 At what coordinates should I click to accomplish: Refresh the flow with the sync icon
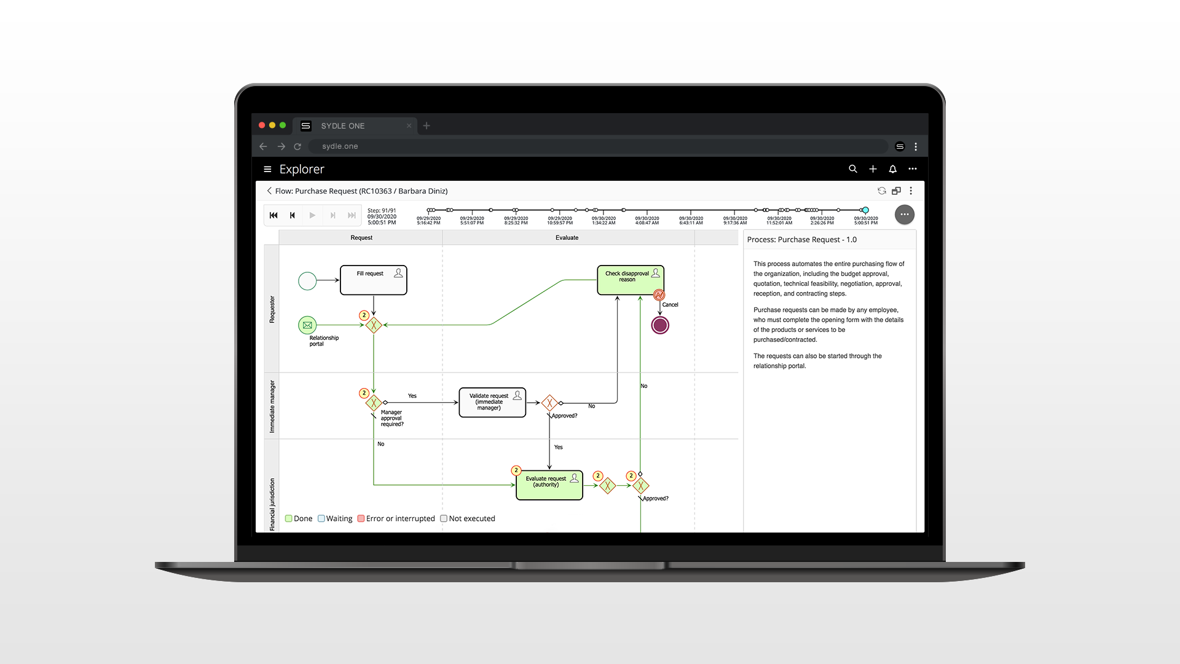point(881,191)
